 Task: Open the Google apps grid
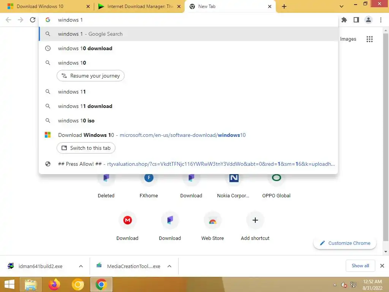(369, 39)
